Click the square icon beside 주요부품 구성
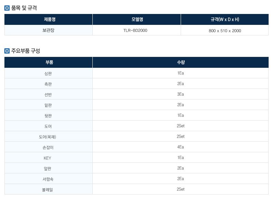 point(7,51)
